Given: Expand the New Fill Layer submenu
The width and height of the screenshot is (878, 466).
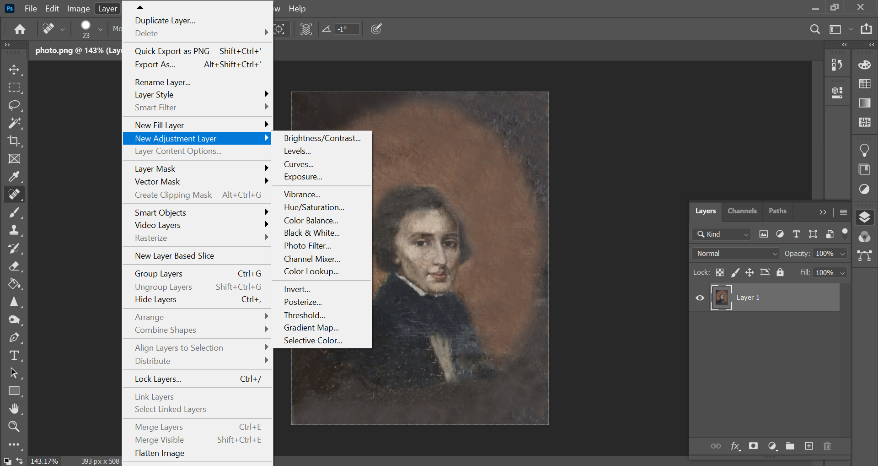Looking at the screenshot, I should (x=198, y=125).
